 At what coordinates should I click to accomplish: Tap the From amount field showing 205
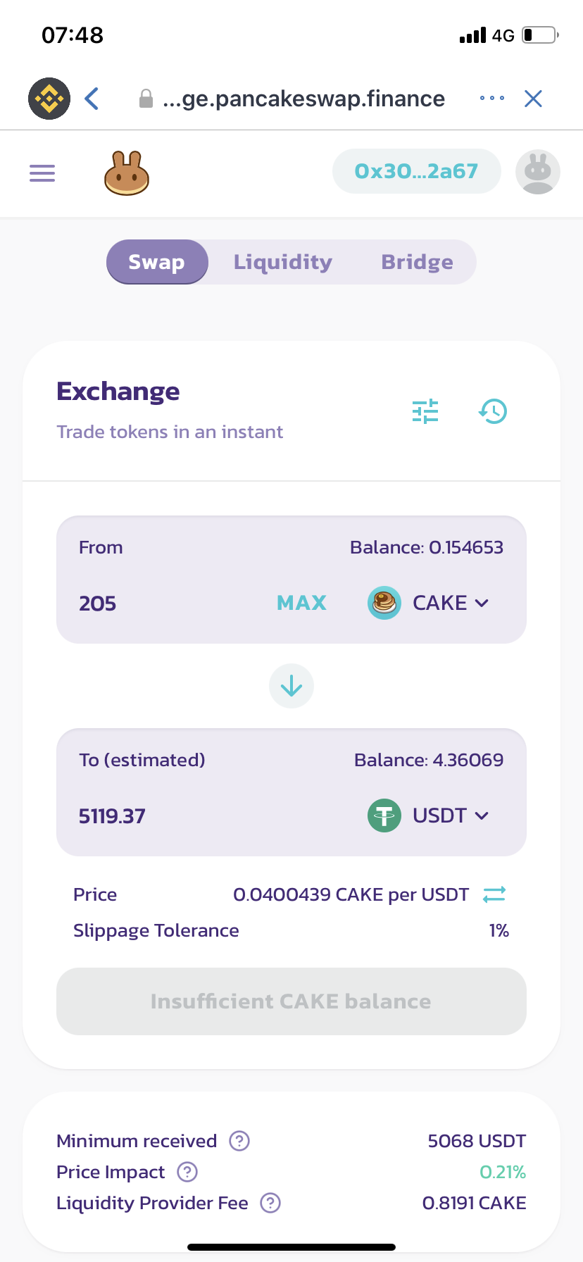(x=169, y=604)
